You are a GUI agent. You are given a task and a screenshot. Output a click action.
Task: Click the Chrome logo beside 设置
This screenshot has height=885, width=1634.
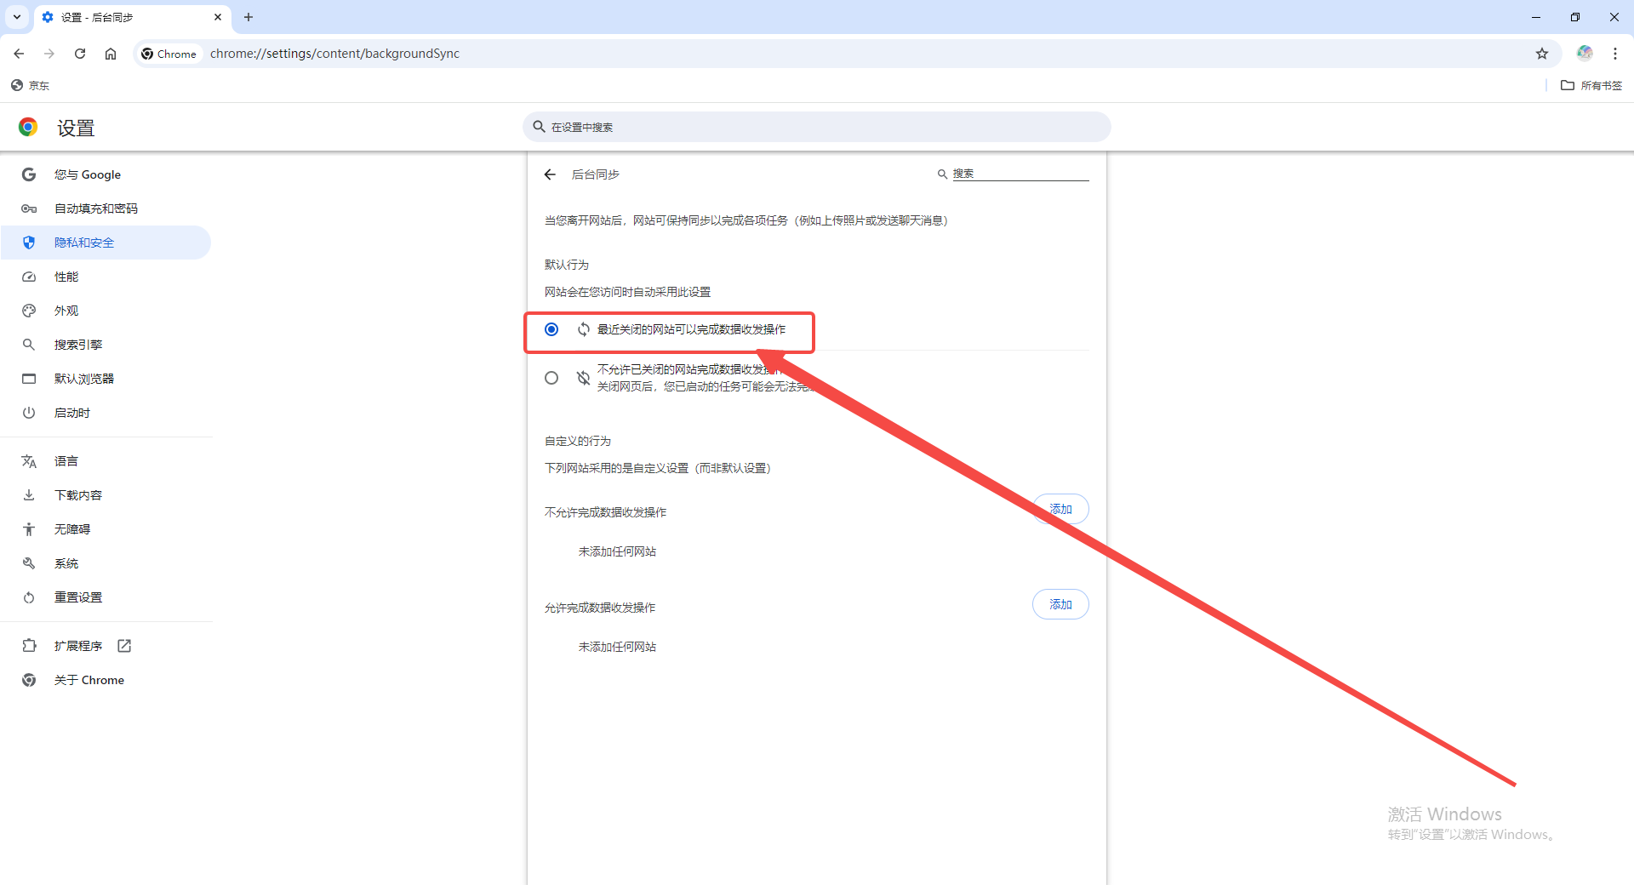[x=28, y=128]
